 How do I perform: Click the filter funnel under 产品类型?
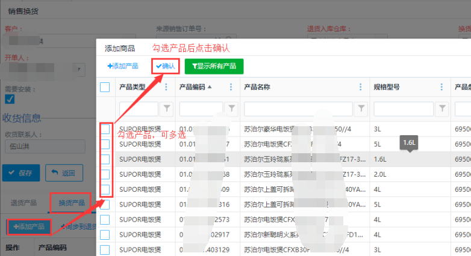point(167,109)
